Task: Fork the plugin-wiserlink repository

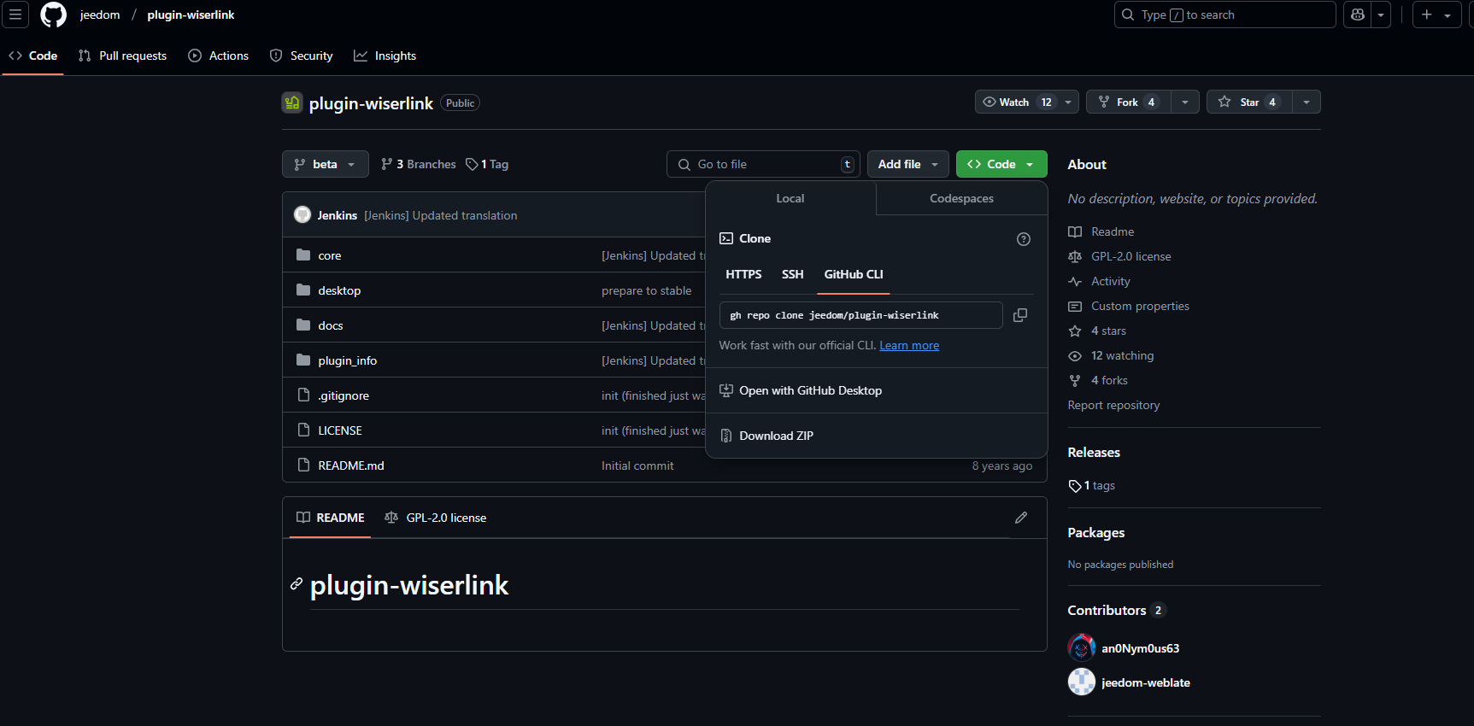Action: pos(1128,102)
